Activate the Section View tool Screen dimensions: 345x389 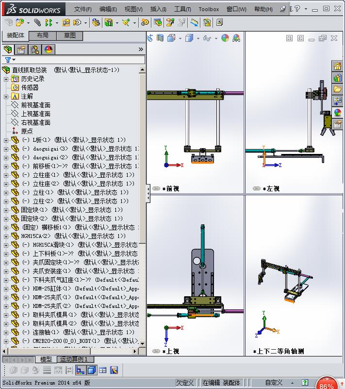[160, 38]
